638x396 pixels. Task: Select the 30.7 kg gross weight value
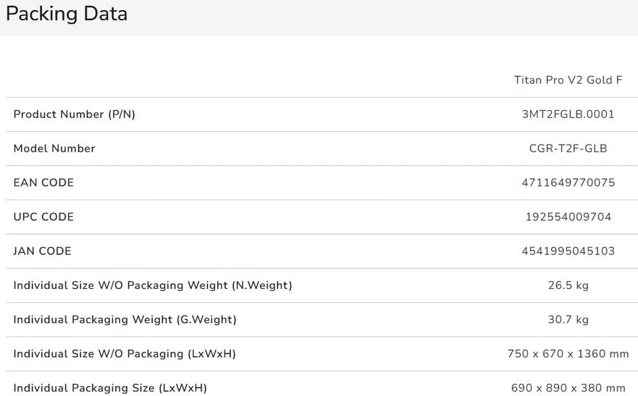[x=568, y=319]
